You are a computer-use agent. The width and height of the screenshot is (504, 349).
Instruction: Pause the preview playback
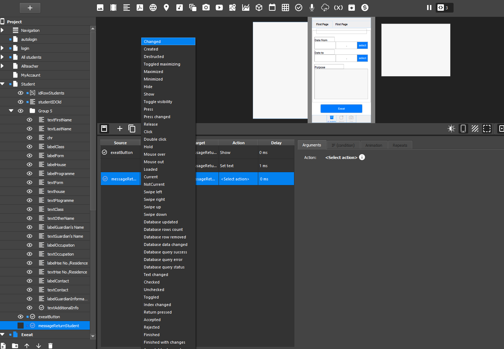point(429,8)
